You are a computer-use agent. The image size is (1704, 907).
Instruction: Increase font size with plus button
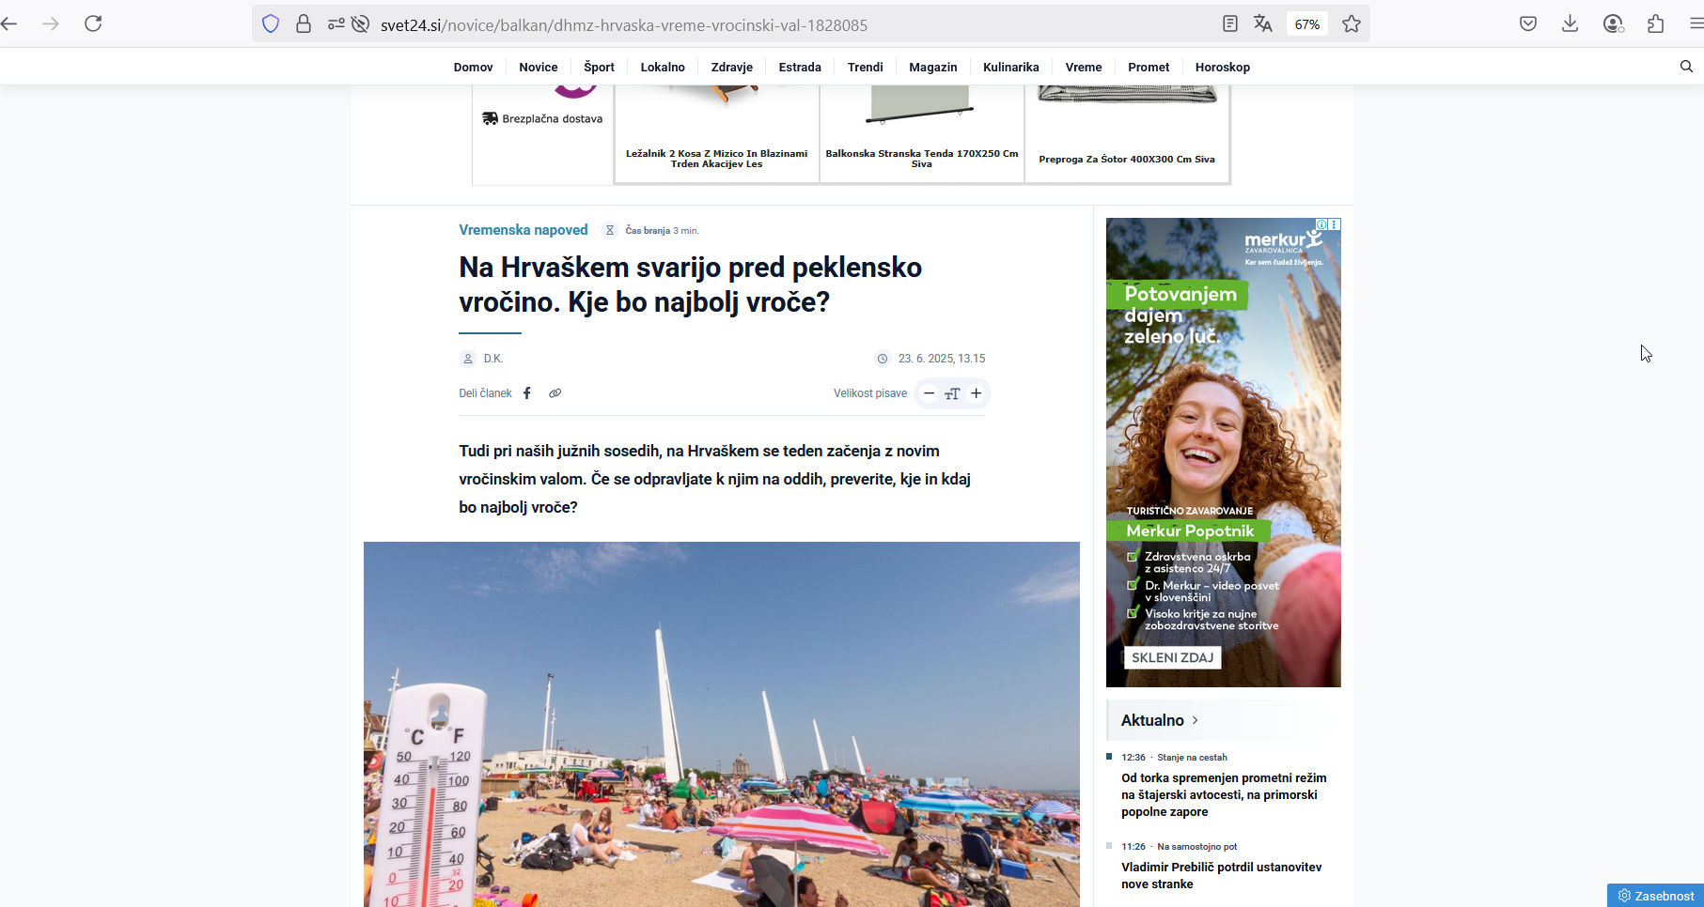click(x=977, y=393)
